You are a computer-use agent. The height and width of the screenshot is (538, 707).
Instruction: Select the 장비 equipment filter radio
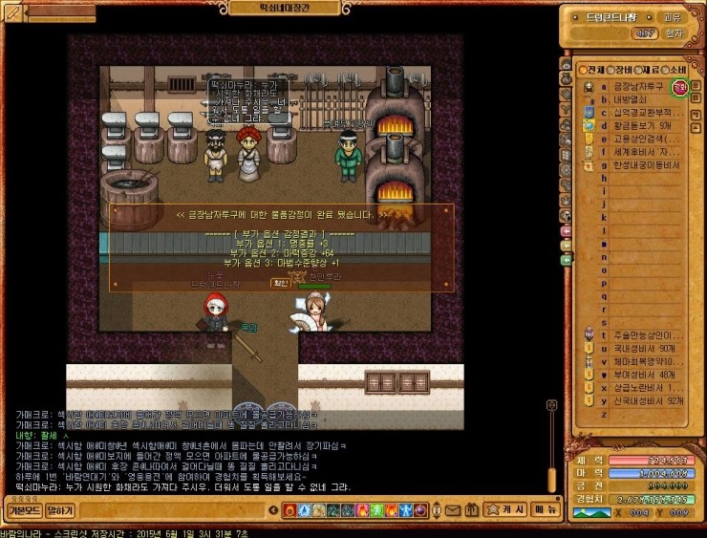click(611, 70)
